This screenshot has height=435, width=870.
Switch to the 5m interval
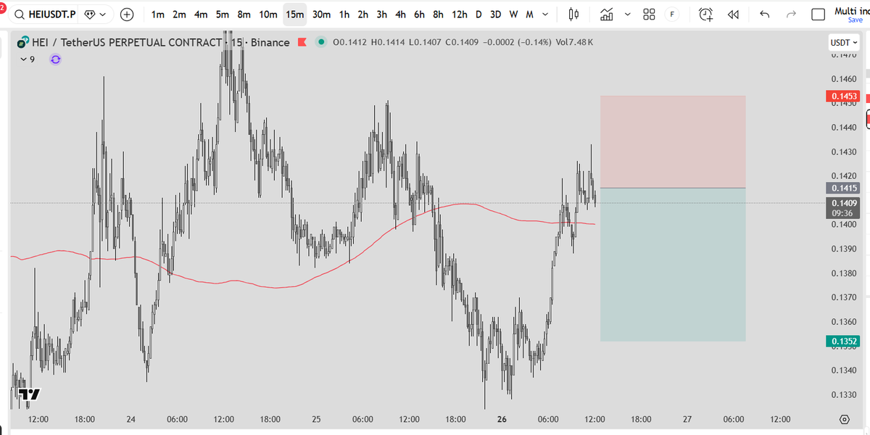[x=222, y=14]
